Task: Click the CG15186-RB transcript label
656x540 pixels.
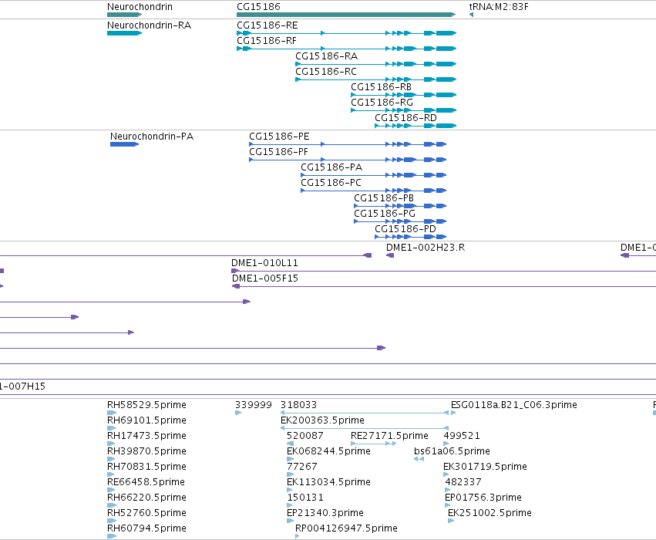Action: click(x=381, y=87)
